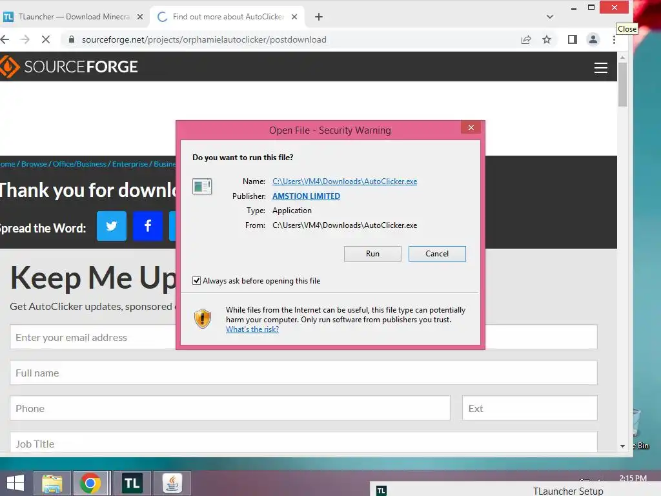The image size is (661, 496).
Task: Click Chrome taskbar icon
Action: point(90,483)
